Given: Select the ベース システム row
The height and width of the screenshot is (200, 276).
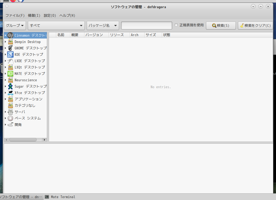Looking at the screenshot, I should (26, 118).
